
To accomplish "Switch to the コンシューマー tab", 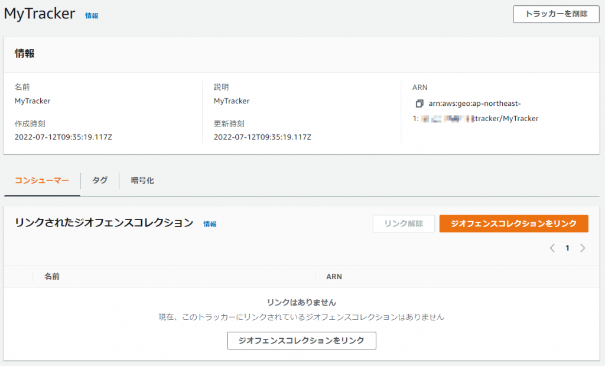I will tap(42, 180).
